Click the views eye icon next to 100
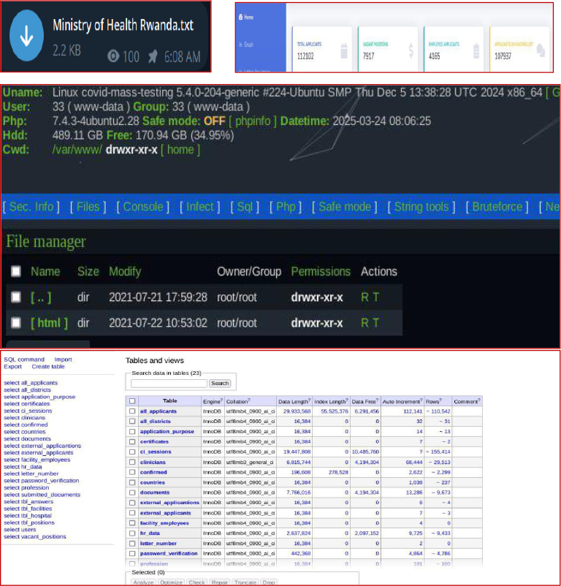 [x=113, y=56]
